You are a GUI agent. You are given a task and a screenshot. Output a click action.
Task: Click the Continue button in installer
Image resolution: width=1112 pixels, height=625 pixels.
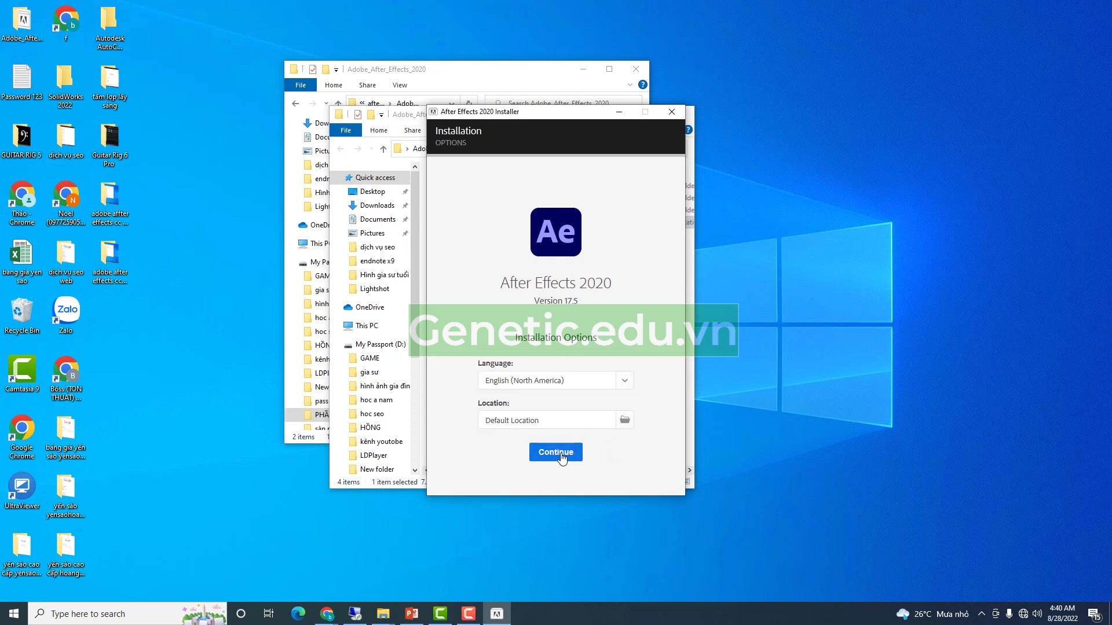pos(555,451)
